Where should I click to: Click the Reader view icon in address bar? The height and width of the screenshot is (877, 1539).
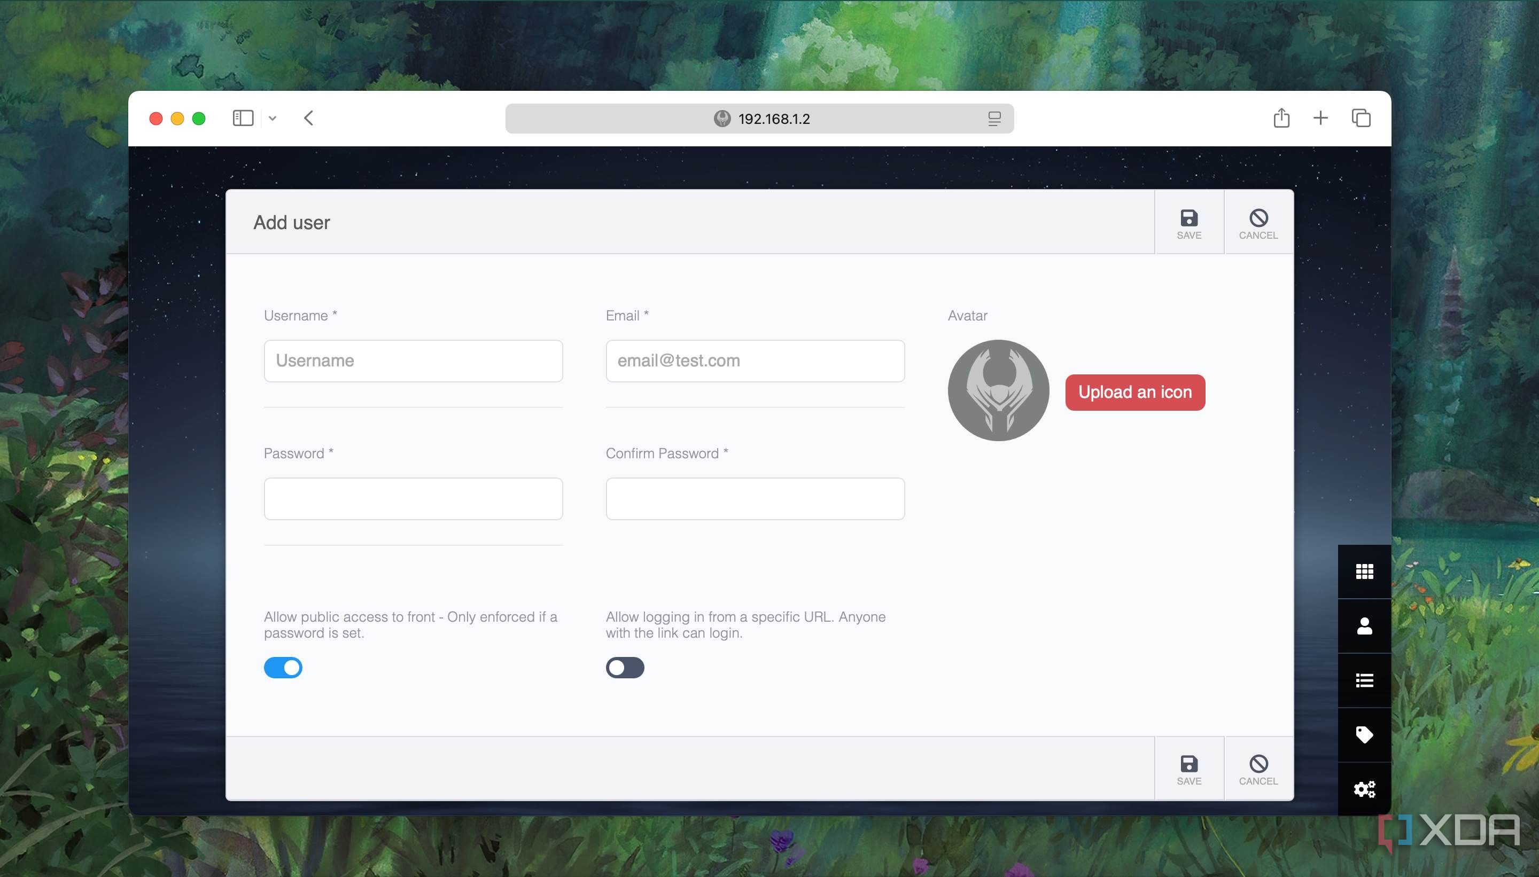tap(994, 119)
